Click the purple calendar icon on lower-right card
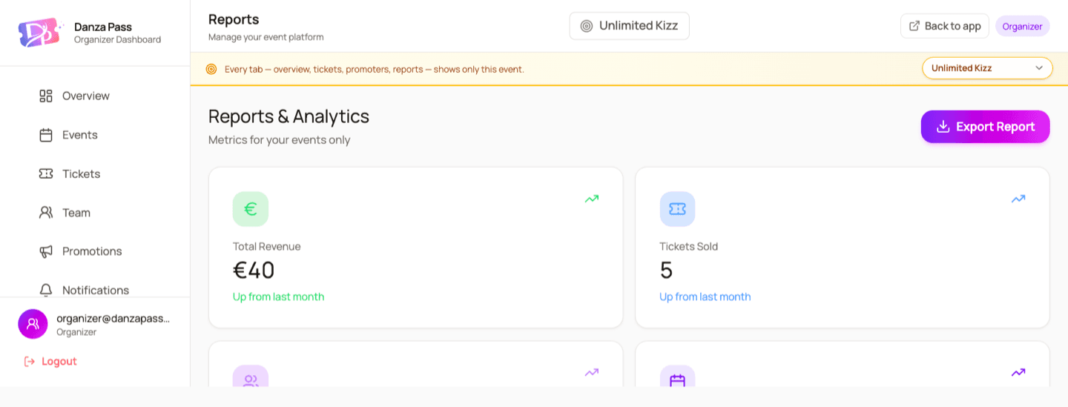This screenshot has width=1068, height=407. [678, 376]
